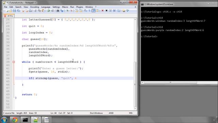Open the Window menu
218x123 pixels.
(89, 7)
